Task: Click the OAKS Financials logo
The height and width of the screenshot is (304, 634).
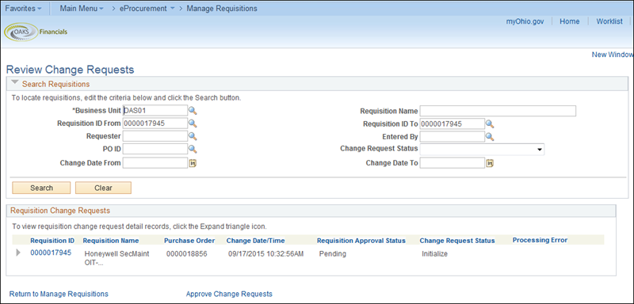Action: (36, 32)
